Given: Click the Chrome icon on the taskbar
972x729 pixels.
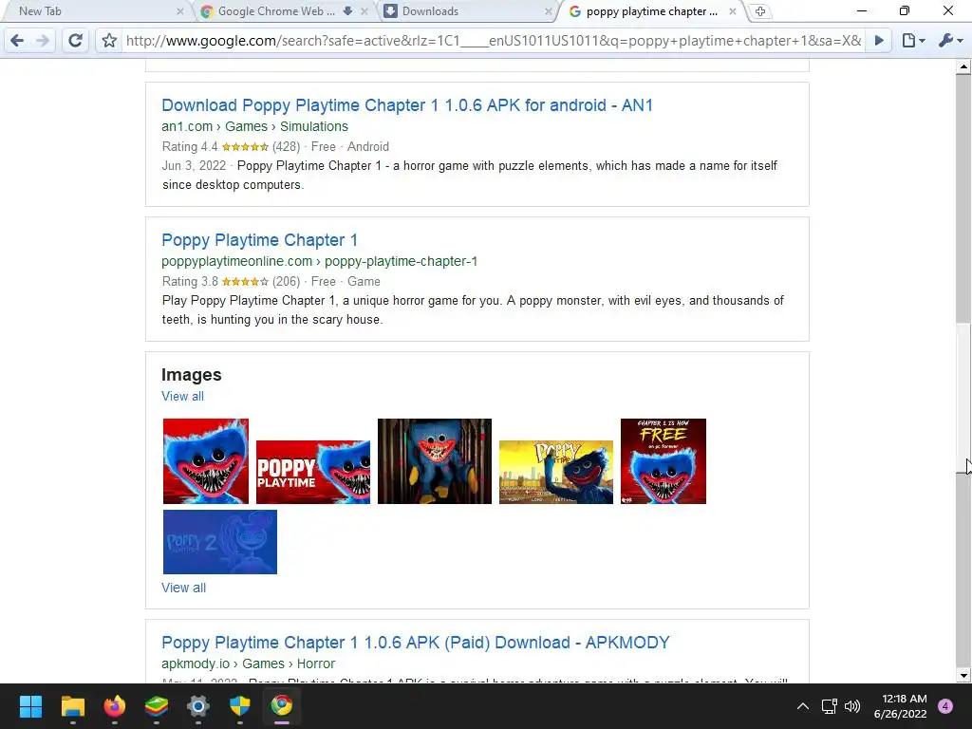Looking at the screenshot, I should point(282,706).
